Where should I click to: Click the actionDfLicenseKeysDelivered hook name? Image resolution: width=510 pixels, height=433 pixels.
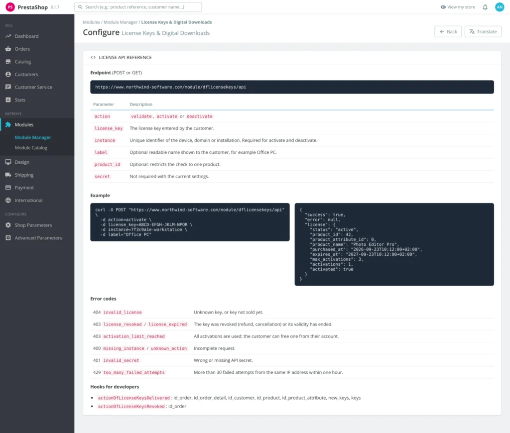point(133,398)
